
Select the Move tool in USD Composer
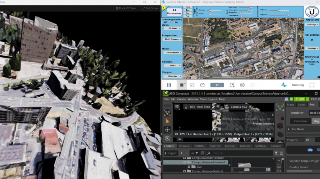[167, 130]
